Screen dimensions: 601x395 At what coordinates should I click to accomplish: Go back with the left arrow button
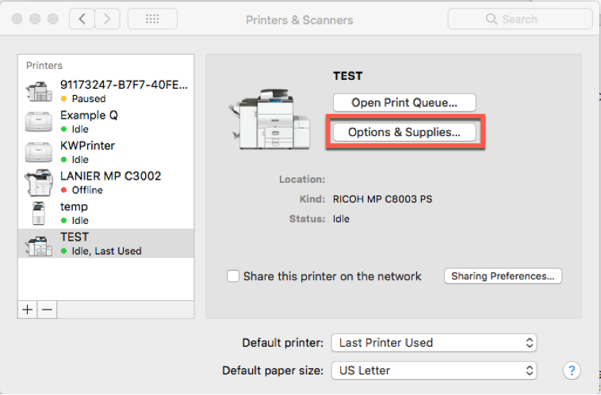point(82,19)
